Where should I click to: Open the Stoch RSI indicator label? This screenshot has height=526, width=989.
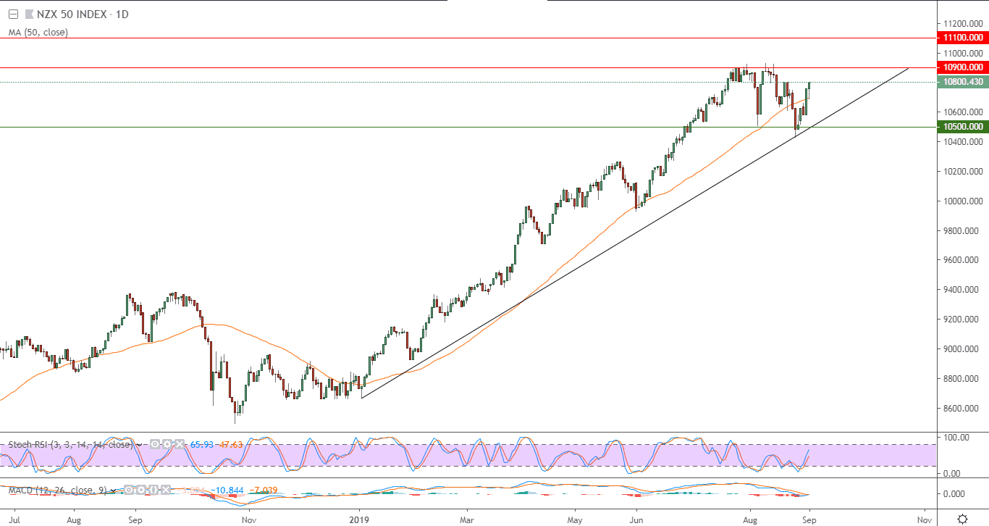(x=70, y=444)
